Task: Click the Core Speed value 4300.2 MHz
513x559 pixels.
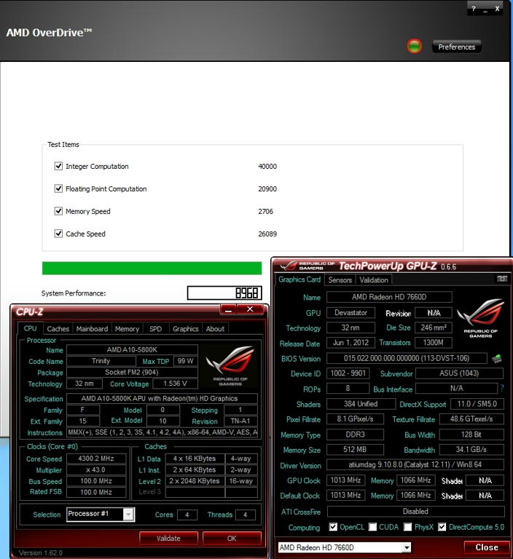Action: (96, 459)
